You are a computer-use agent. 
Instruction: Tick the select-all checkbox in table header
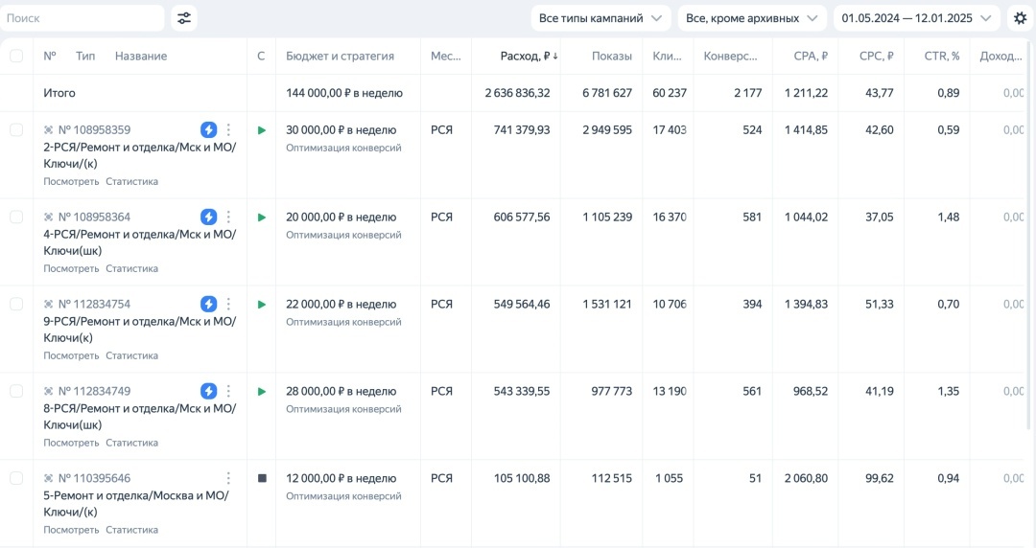[x=16, y=57]
